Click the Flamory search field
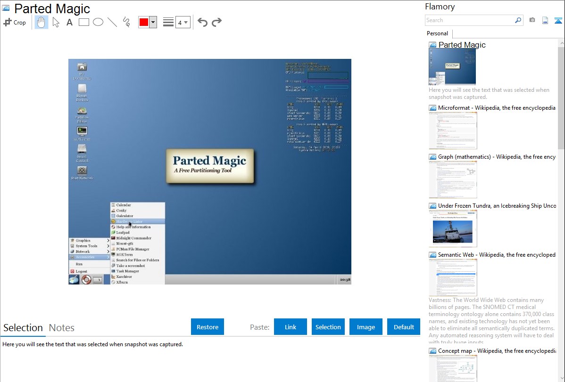The height and width of the screenshot is (382, 565). (469, 20)
